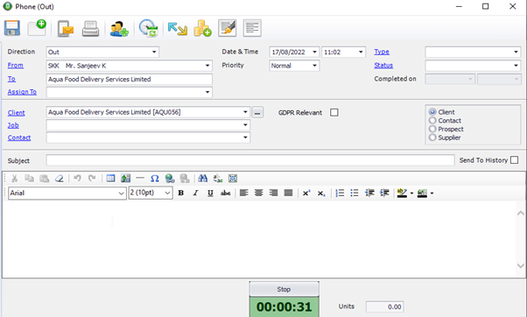Open text highlight color picker arrow
This screenshot has width=527, height=317.
tap(411, 193)
